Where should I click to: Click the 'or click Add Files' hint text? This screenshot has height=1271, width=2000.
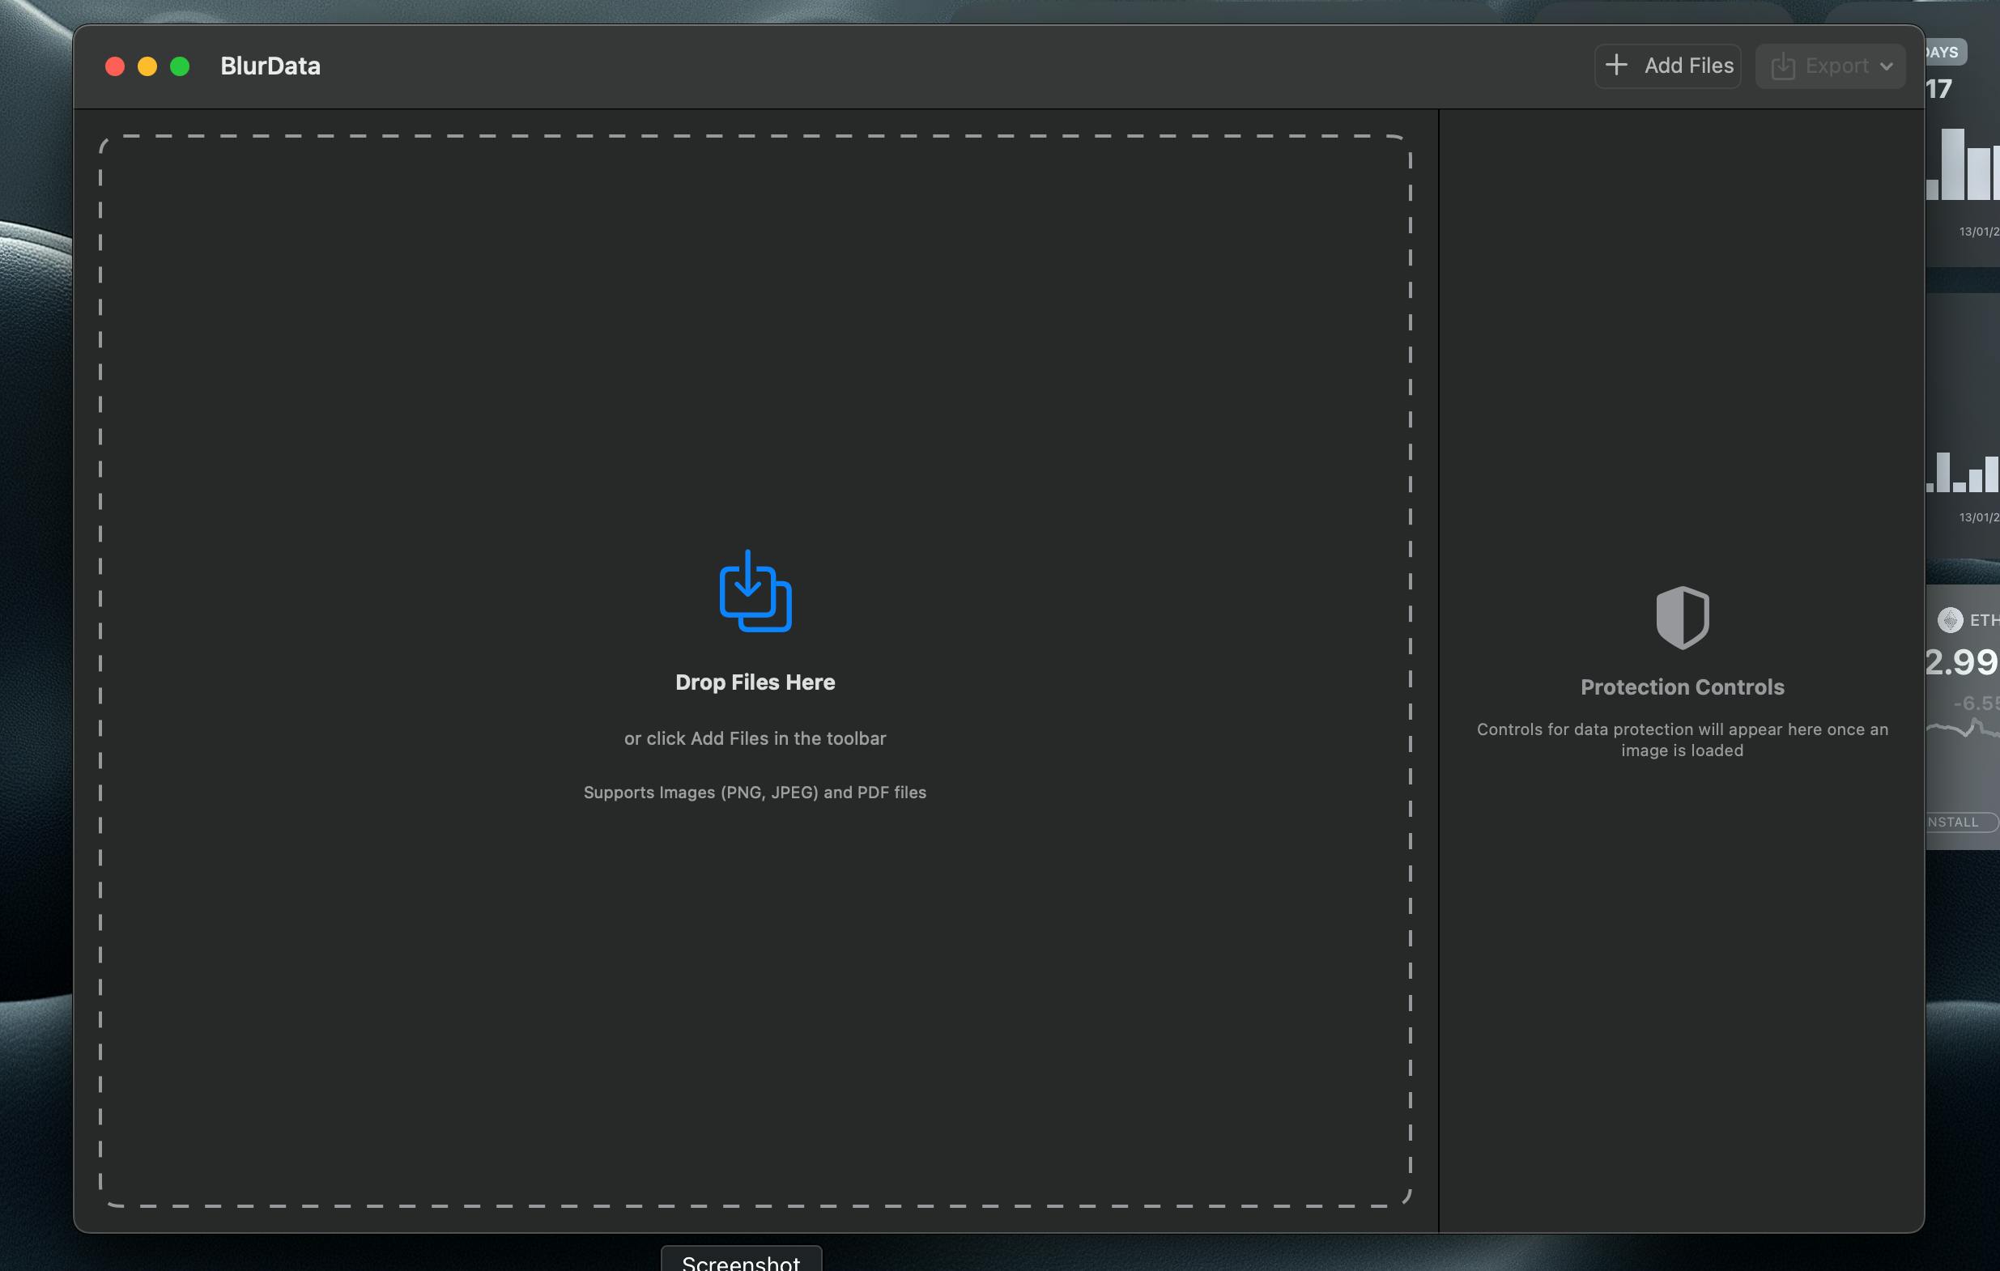(755, 738)
